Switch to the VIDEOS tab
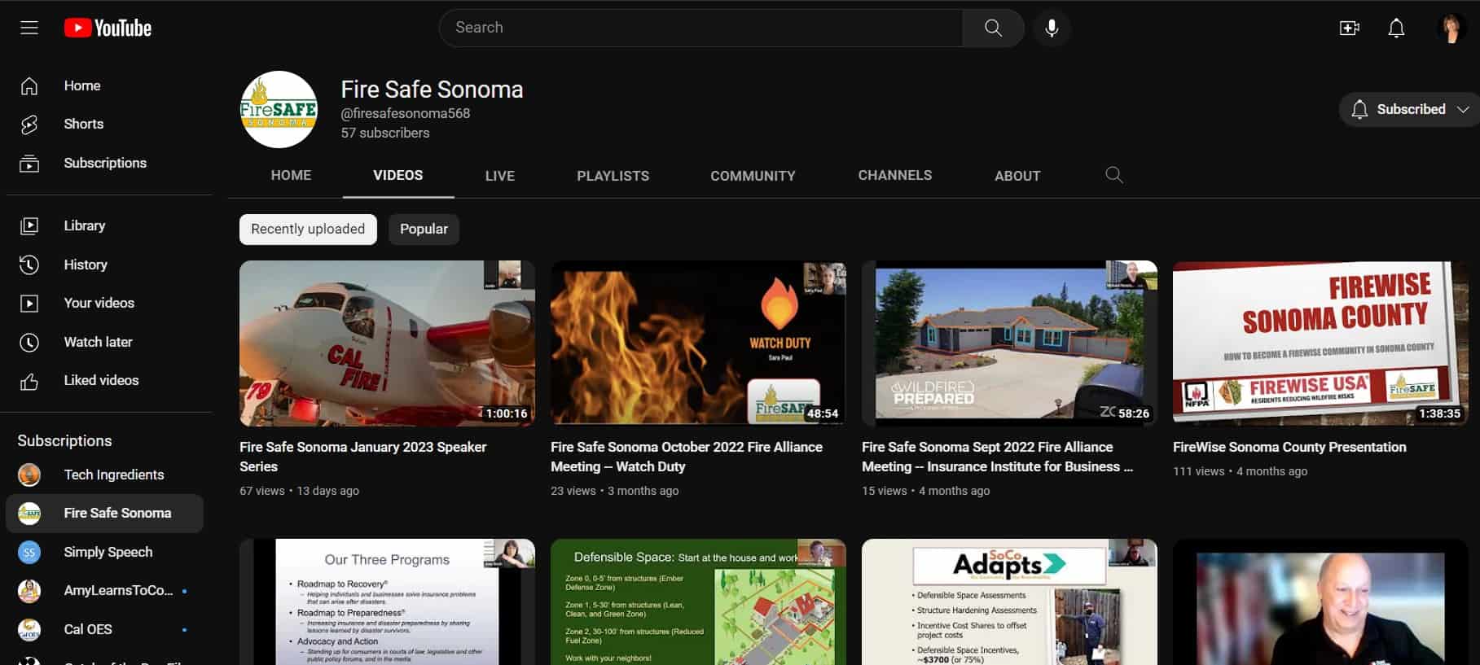1480x665 pixels. [x=398, y=175]
